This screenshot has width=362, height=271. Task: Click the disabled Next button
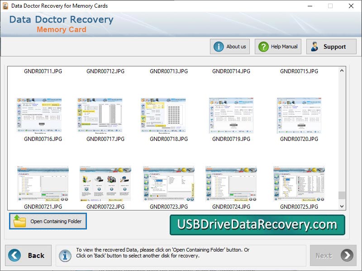pyautogui.click(x=333, y=255)
